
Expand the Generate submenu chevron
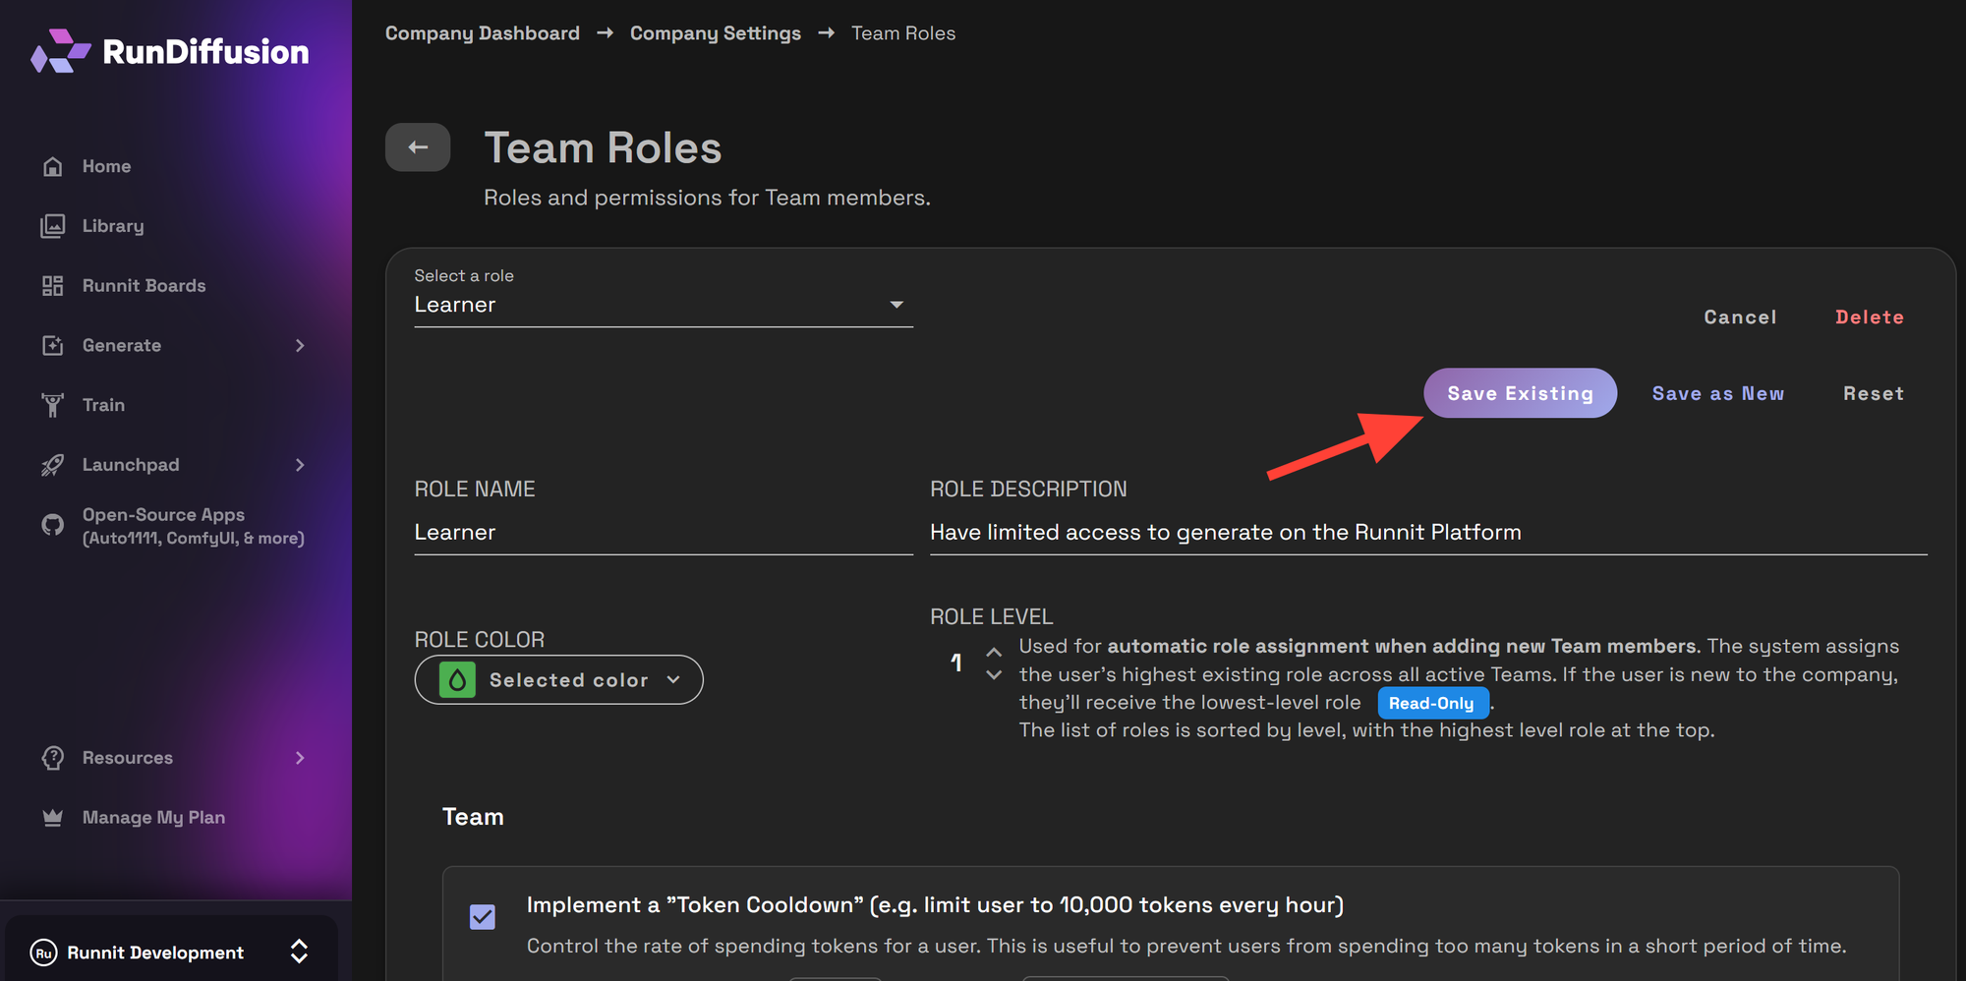300,346
